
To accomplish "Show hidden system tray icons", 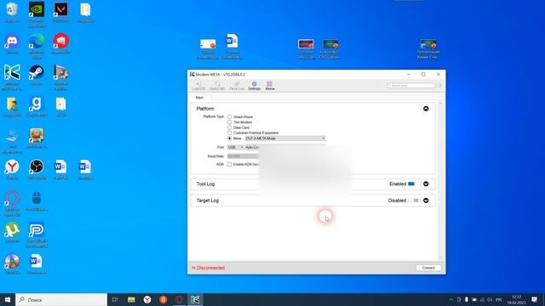I will (451, 299).
